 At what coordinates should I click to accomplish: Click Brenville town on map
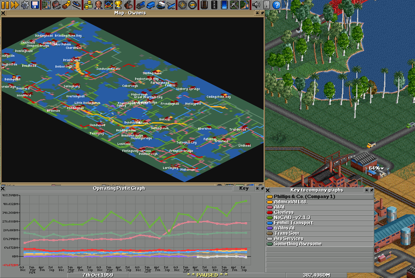(x=53, y=111)
